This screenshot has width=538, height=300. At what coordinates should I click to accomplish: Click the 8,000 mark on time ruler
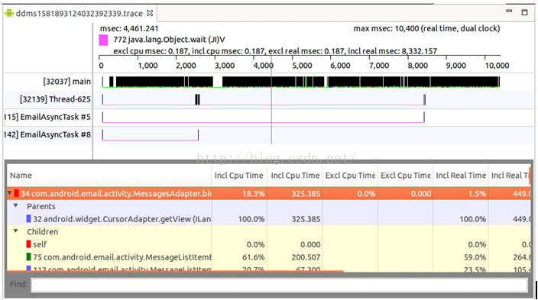(x=417, y=66)
